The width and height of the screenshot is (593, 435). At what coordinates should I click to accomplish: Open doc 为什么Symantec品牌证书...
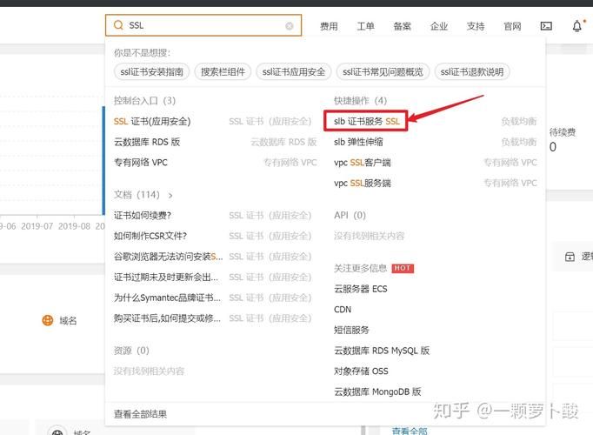click(x=167, y=298)
